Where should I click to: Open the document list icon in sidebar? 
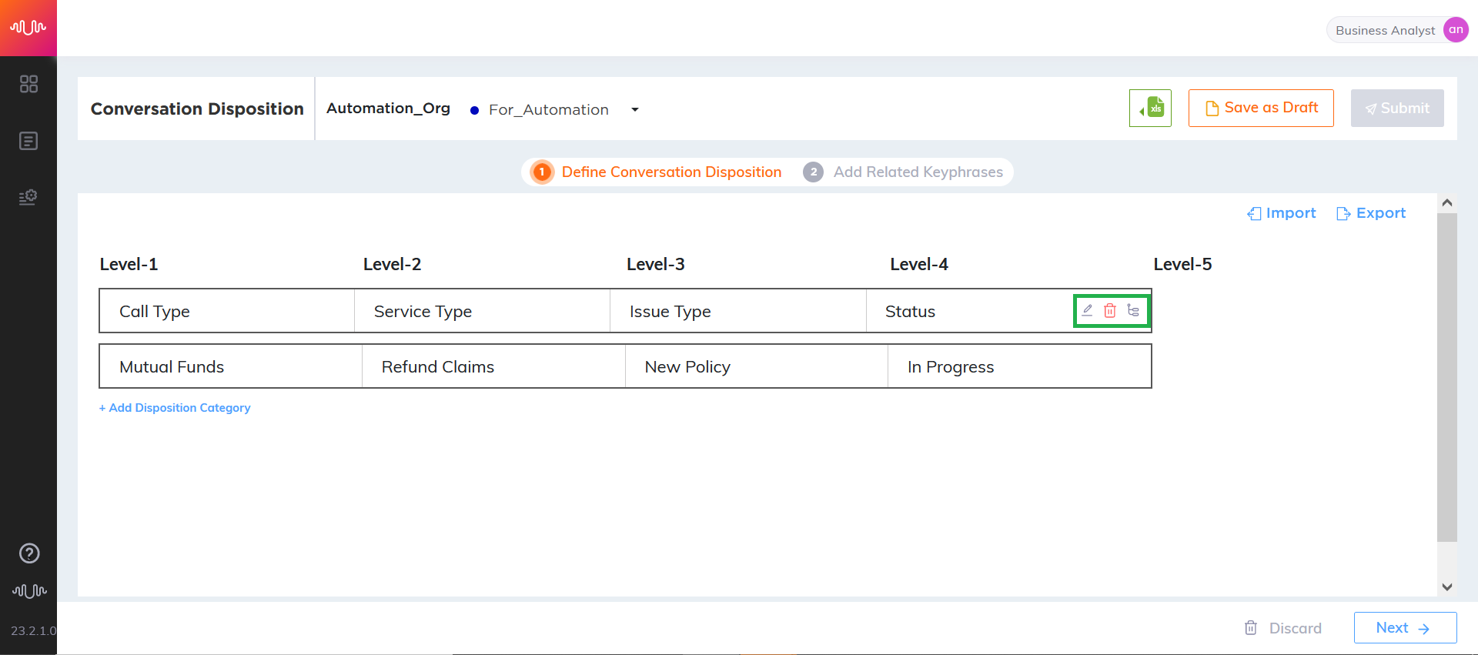pyautogui.click(x=28, y=141)
